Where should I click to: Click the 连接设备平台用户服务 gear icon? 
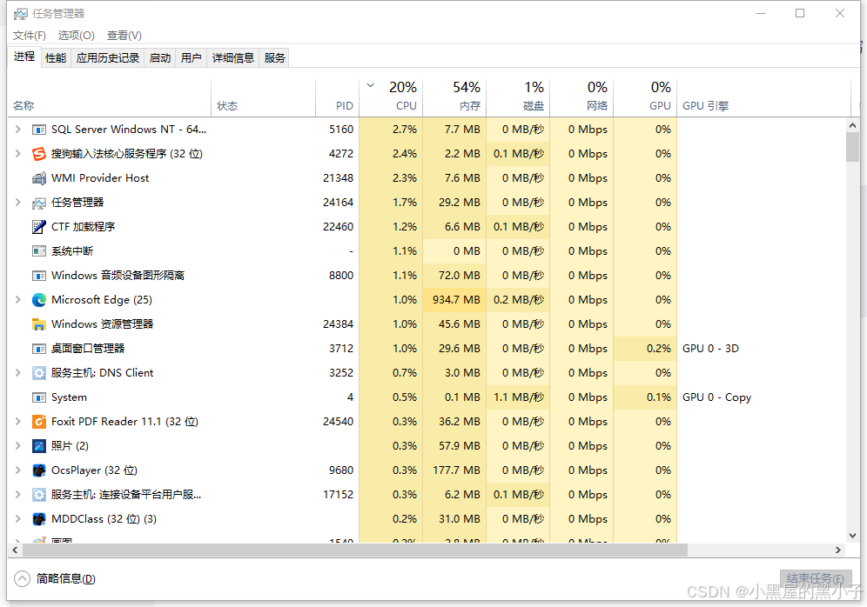click(x=38, y=495)
